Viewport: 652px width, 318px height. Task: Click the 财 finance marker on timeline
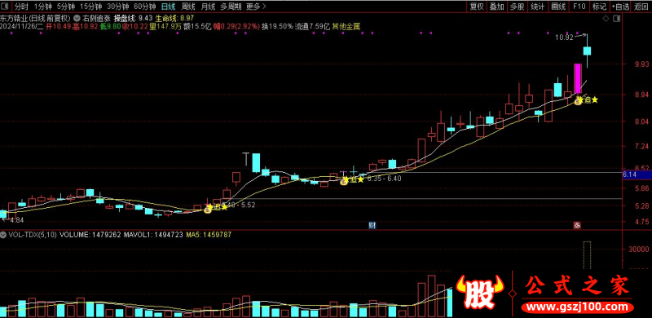pos(372,225)
